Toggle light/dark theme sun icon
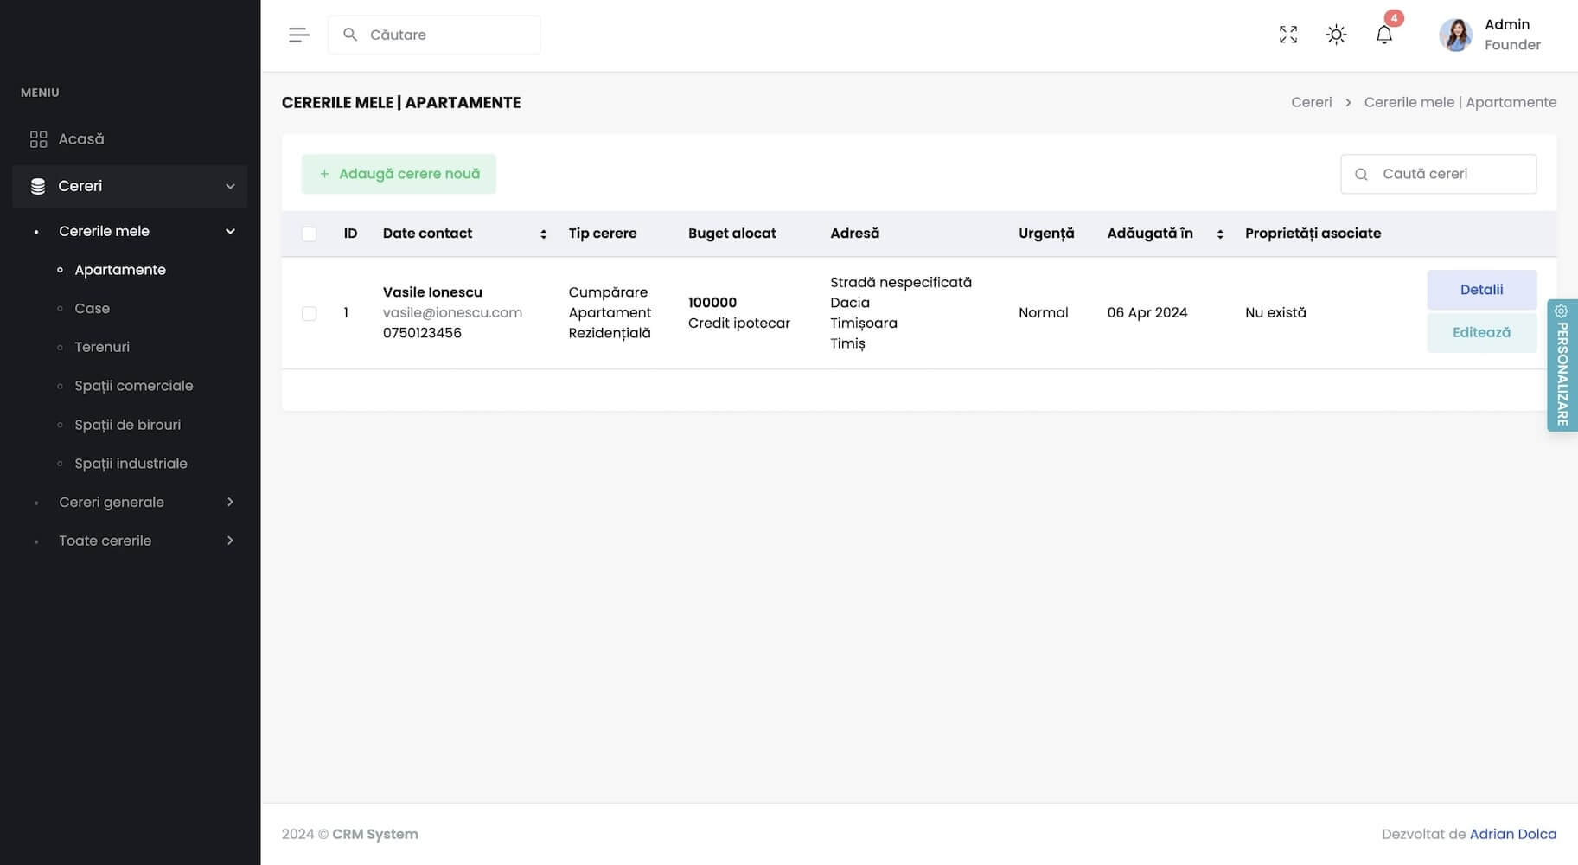 1336,35
